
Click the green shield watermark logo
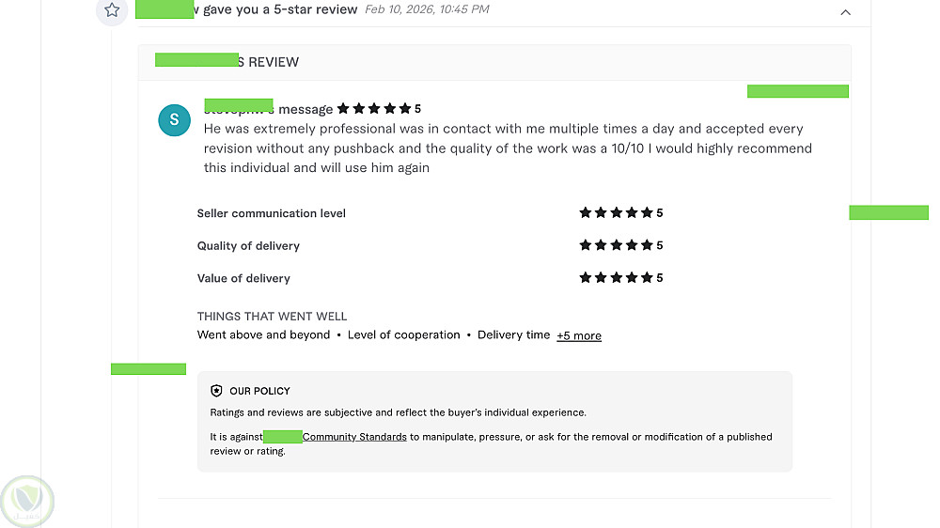coord(27,502)
